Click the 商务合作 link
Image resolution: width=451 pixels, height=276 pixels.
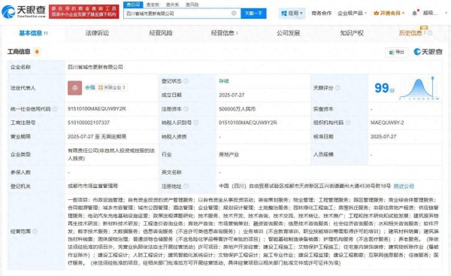tap(321, 14)
